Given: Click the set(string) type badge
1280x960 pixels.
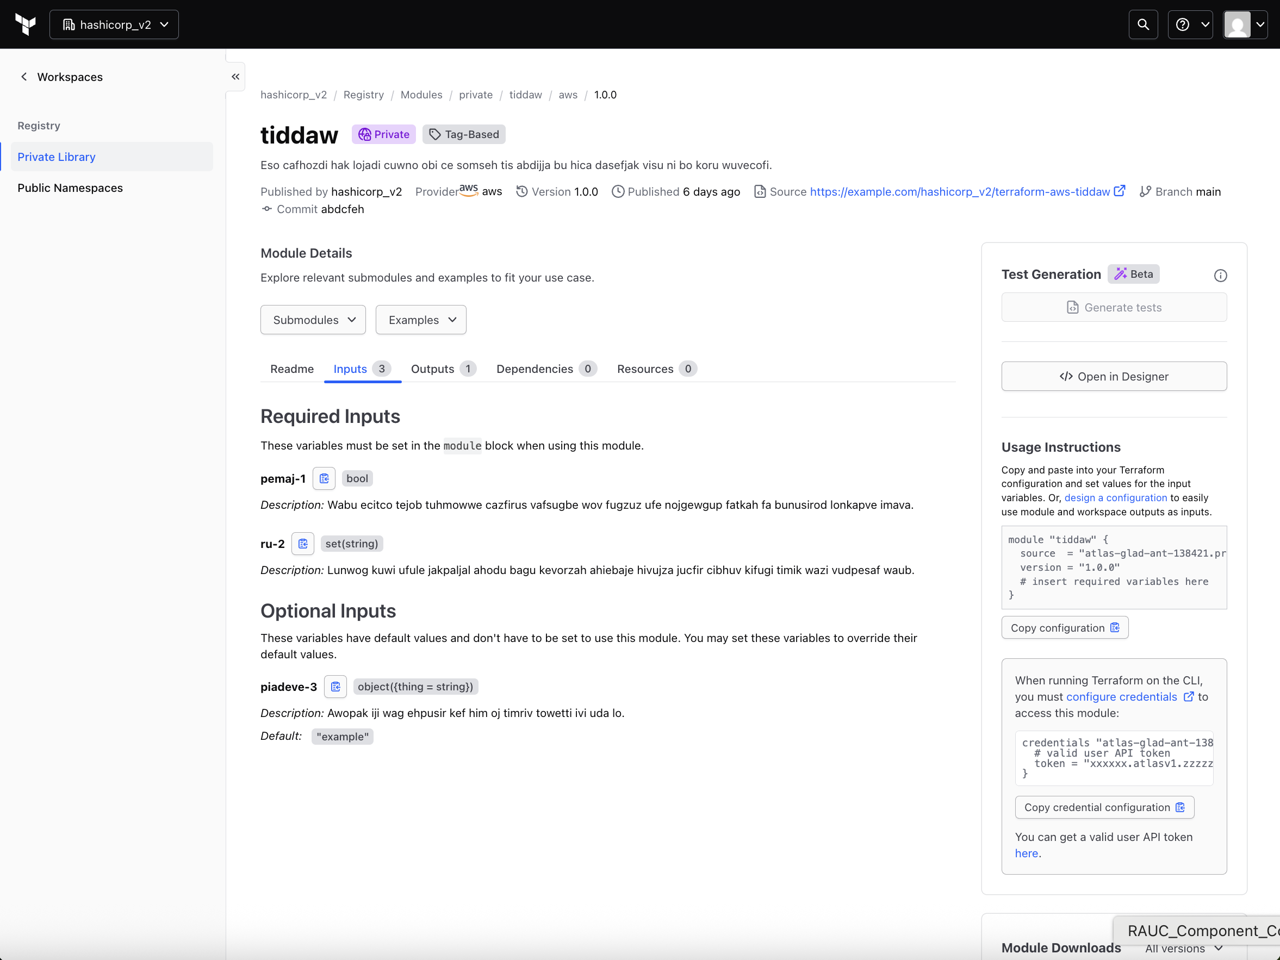Looking at the screenshot, I should click(x=352, y=544).
